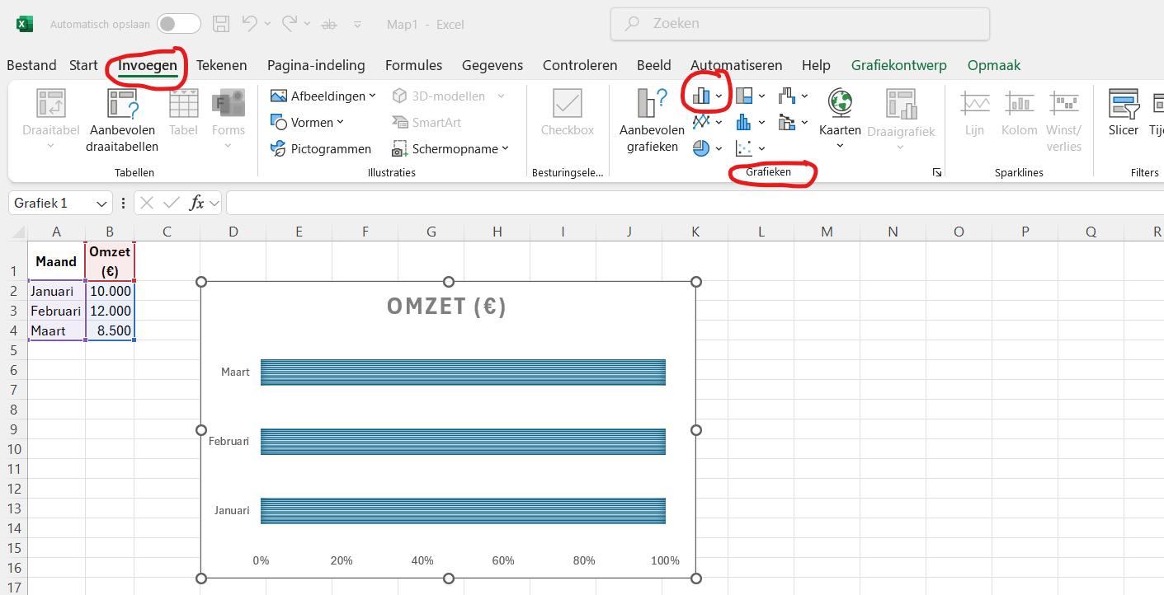Select cell with Maand header

click(x=56, y=261)
